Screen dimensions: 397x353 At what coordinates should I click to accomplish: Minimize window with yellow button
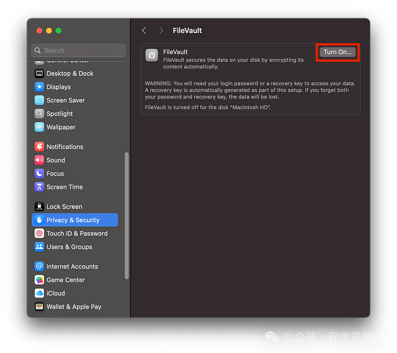click(x=49, y=31)
